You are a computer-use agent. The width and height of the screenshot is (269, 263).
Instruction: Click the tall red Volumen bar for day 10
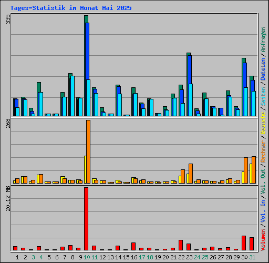point(86,219)
